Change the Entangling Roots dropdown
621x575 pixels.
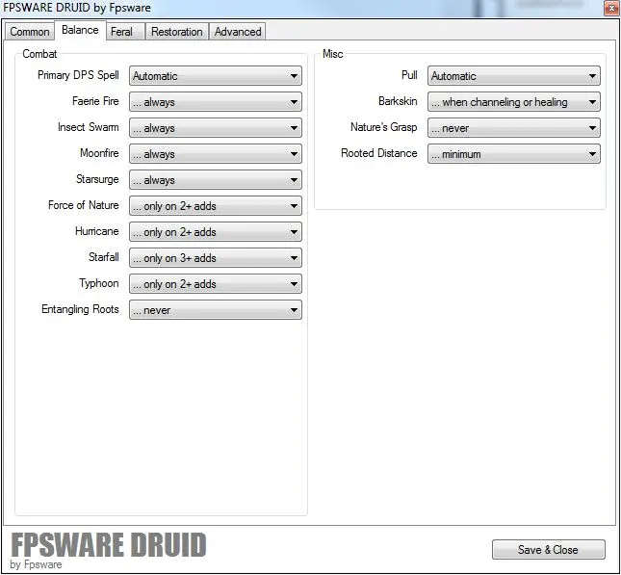tap(215, 310)
